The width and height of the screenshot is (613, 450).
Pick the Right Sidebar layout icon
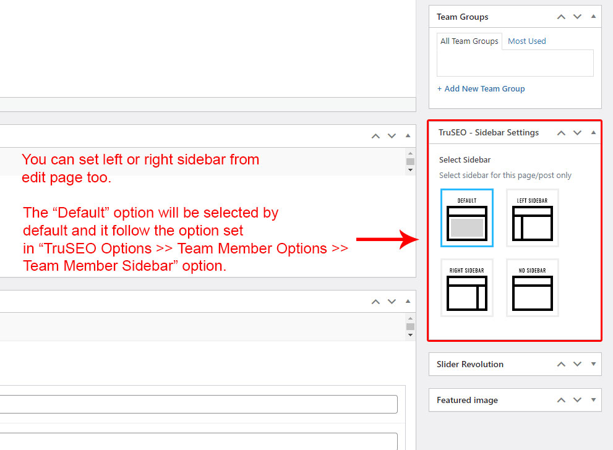[467, 288]
